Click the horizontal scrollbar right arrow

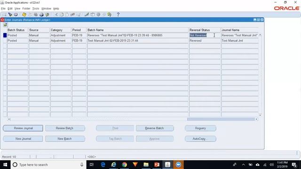(x=256, y=119)
